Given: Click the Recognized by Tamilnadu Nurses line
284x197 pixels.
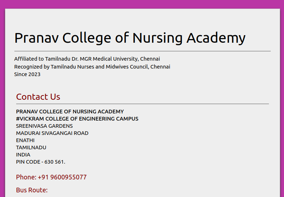Looking at the screenshot, I should [92, 67].
